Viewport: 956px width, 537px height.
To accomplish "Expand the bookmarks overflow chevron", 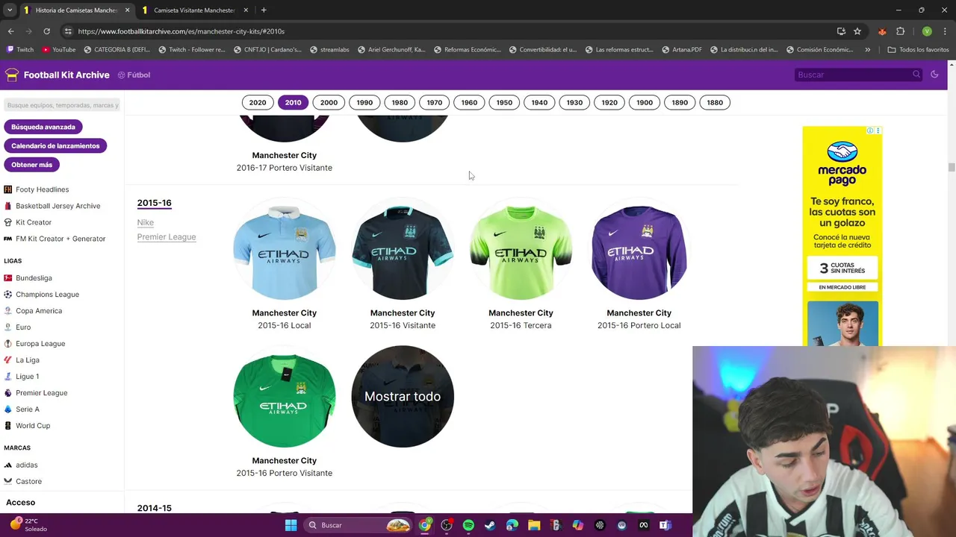I will [x=867, y=49].
